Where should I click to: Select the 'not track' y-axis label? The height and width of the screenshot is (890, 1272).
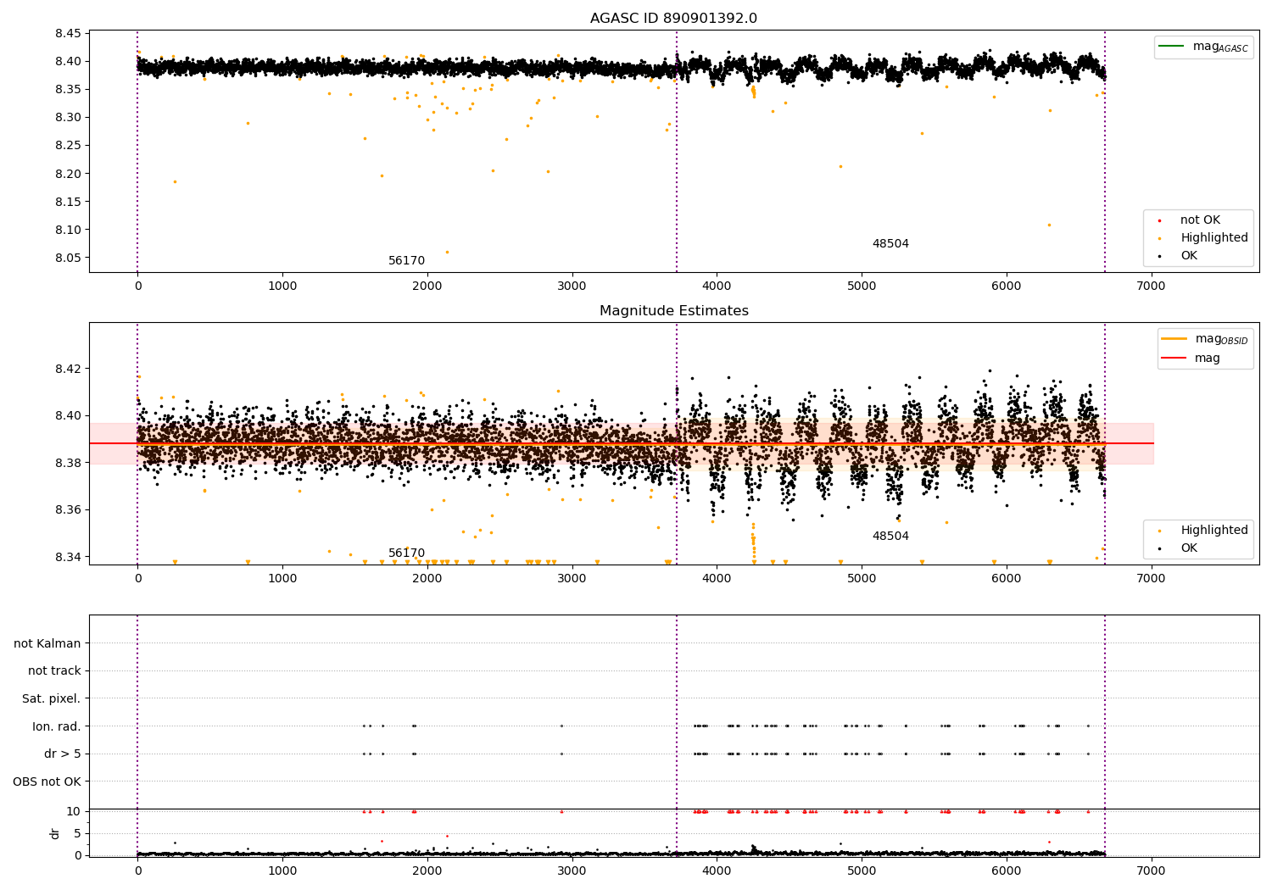(x=54, y=670)
